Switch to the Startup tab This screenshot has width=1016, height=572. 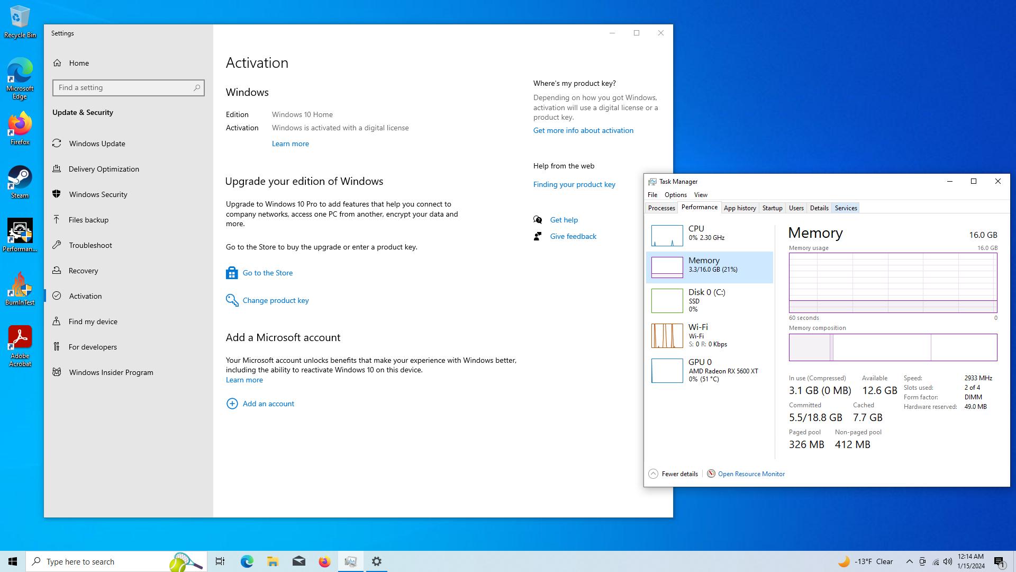[x=772, y=208]
